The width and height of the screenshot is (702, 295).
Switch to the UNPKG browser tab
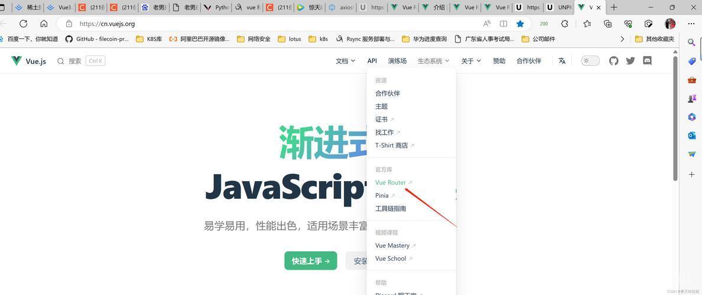click(x=559, y=8)
